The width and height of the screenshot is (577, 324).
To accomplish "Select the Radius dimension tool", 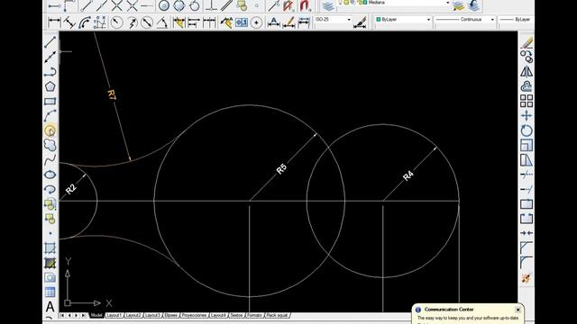I will point(116,22).
